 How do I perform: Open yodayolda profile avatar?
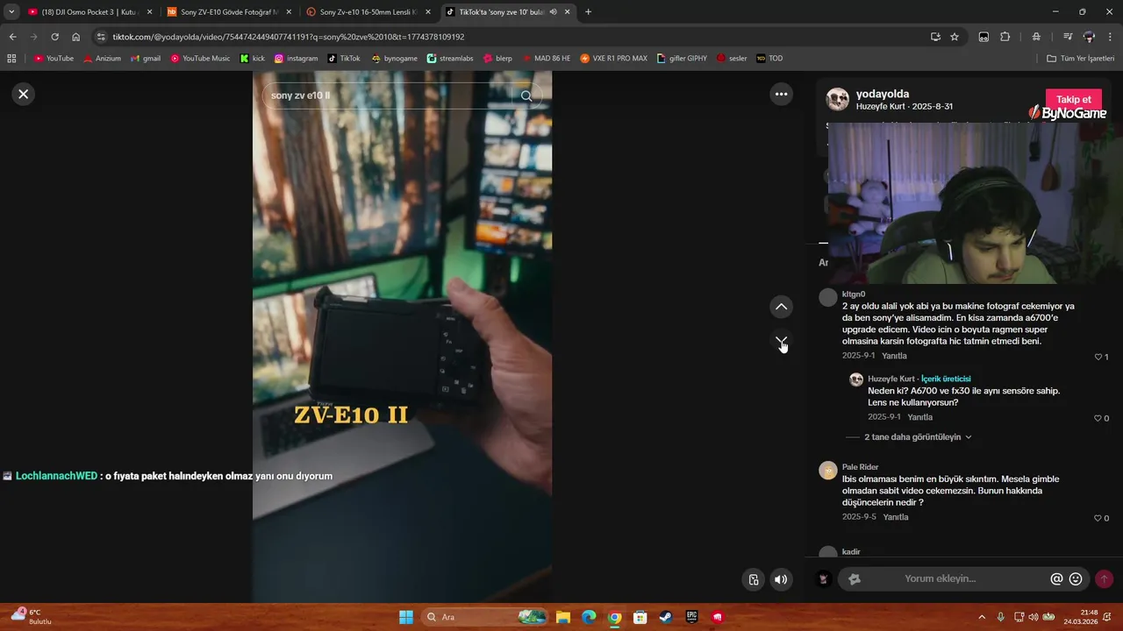coord(838,99)
